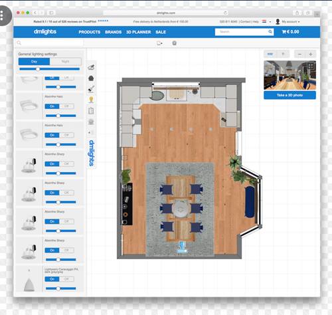Expand the 3D preview to fullscreen

click(311, 66)
